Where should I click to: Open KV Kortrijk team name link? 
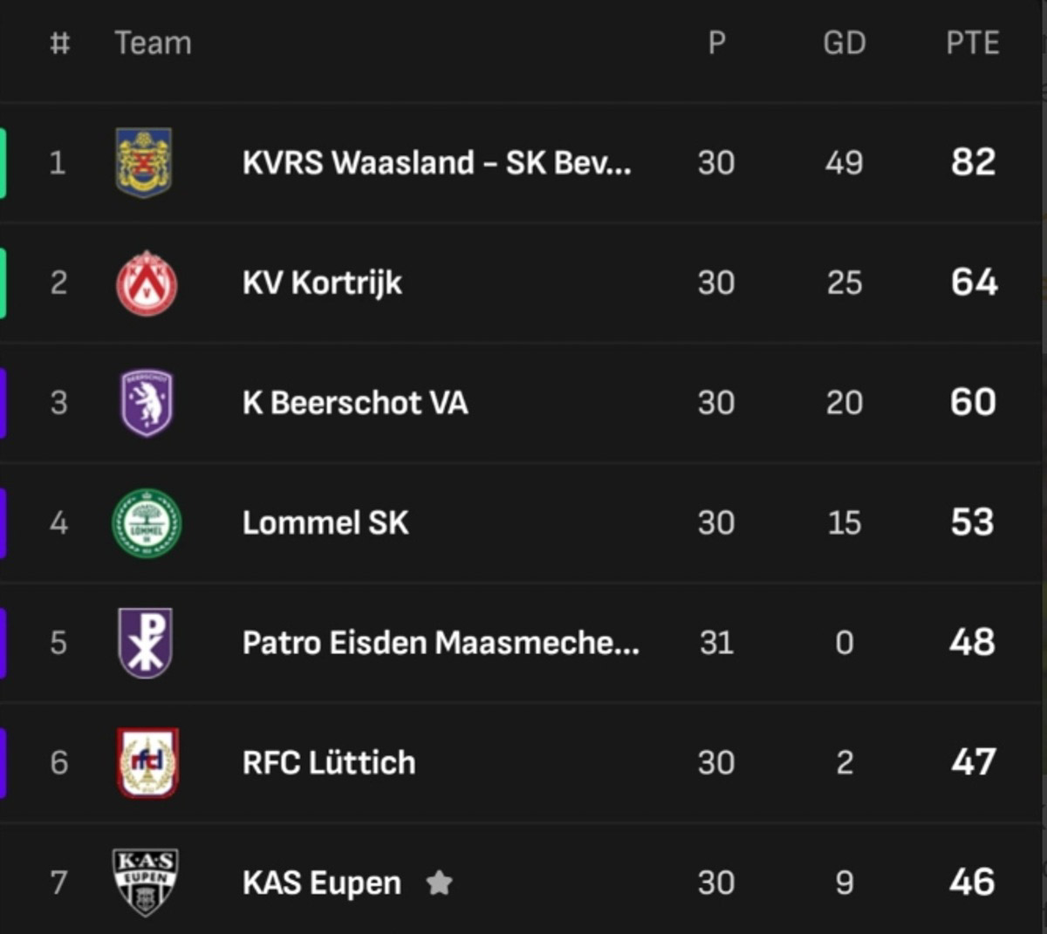[x=322, y=283]
